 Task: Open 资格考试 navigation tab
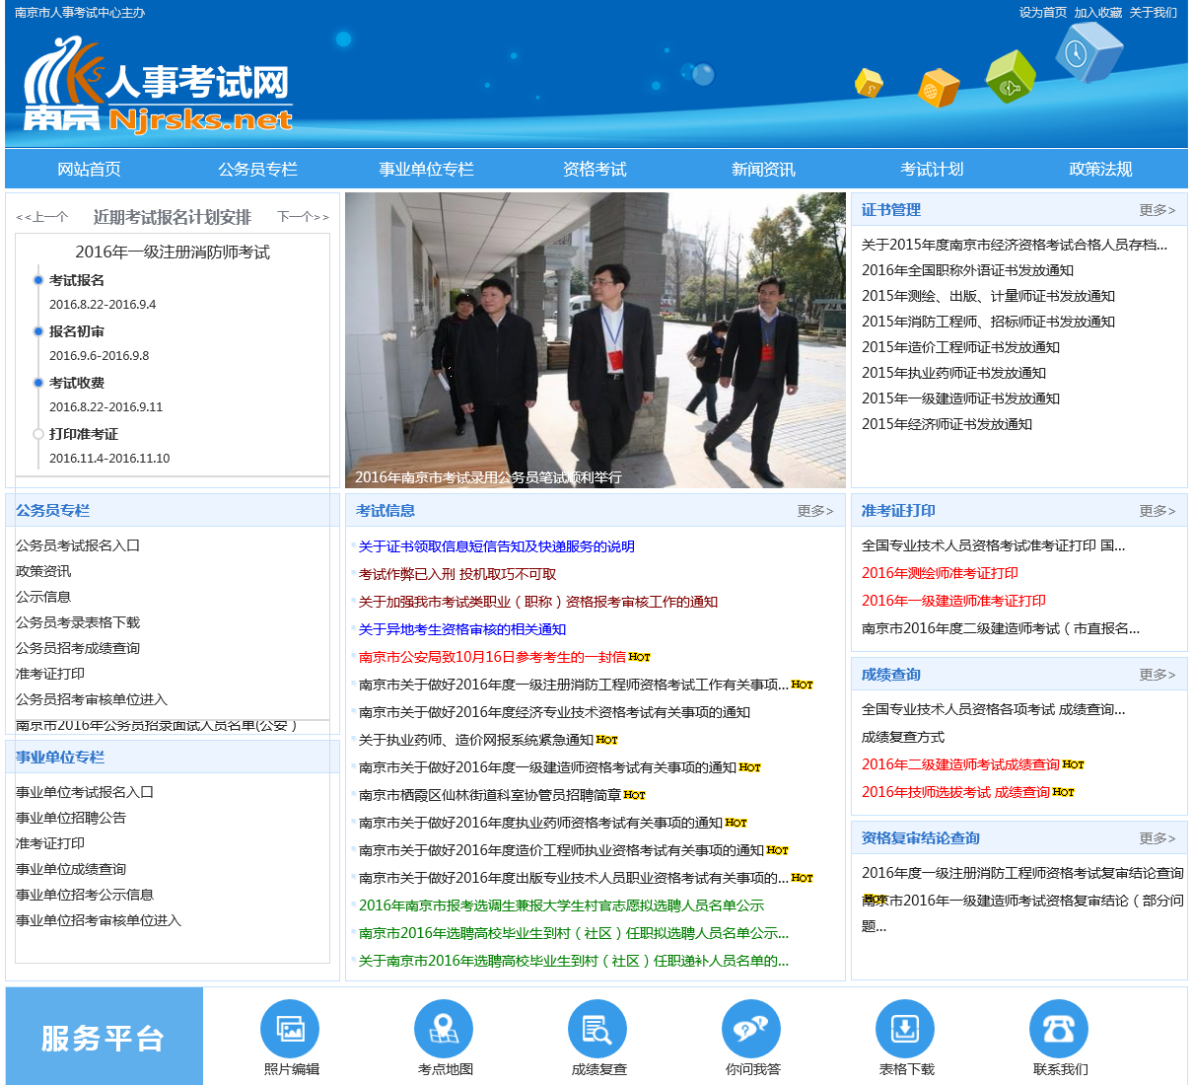[595, 169]
